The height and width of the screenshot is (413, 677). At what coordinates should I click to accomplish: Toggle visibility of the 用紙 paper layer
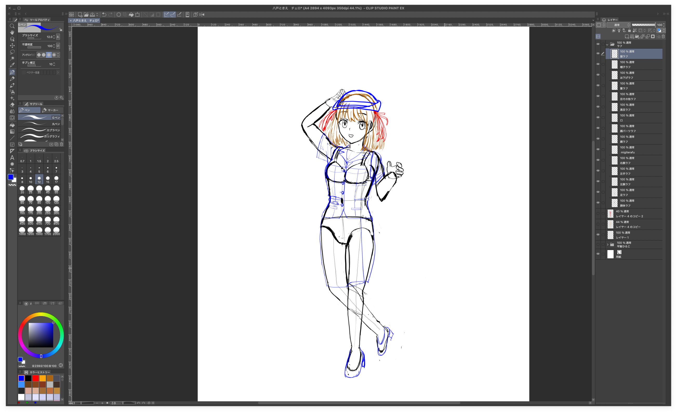(x=598, y=254)
